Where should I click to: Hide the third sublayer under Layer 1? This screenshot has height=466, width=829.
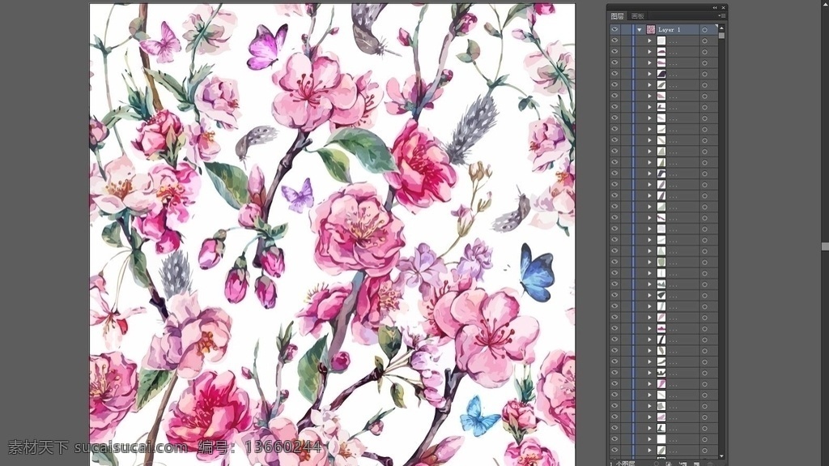614,62
